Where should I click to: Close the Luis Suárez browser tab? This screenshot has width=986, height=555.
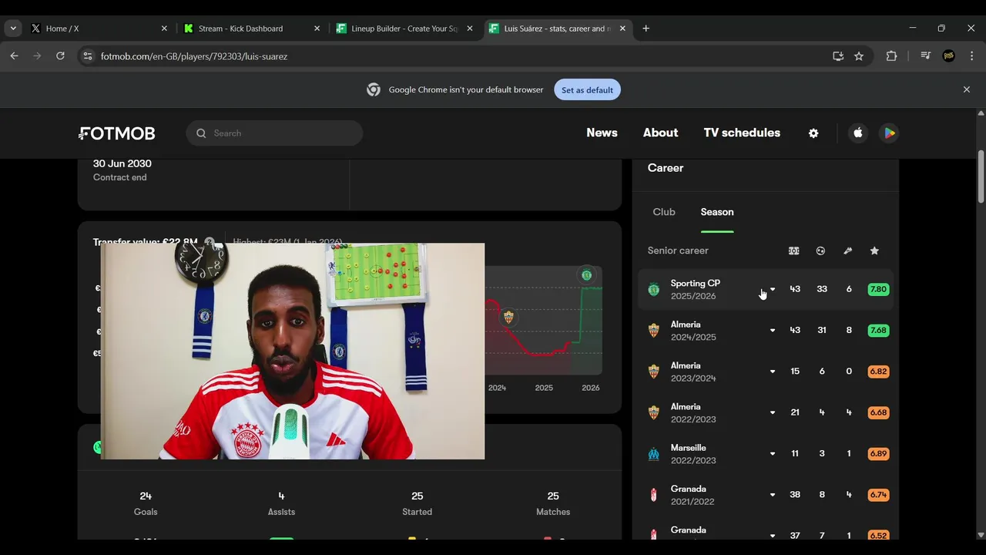pos(622,29)
